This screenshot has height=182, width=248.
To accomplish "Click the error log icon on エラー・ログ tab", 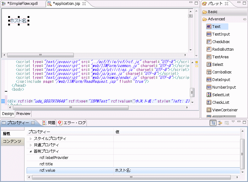I will point(60,123).
